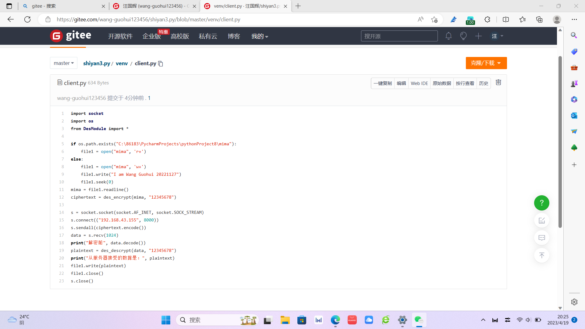The image size is (585, 329).
Task: Open the 开源软件 menu item
Action: click(x=120, y=36)
